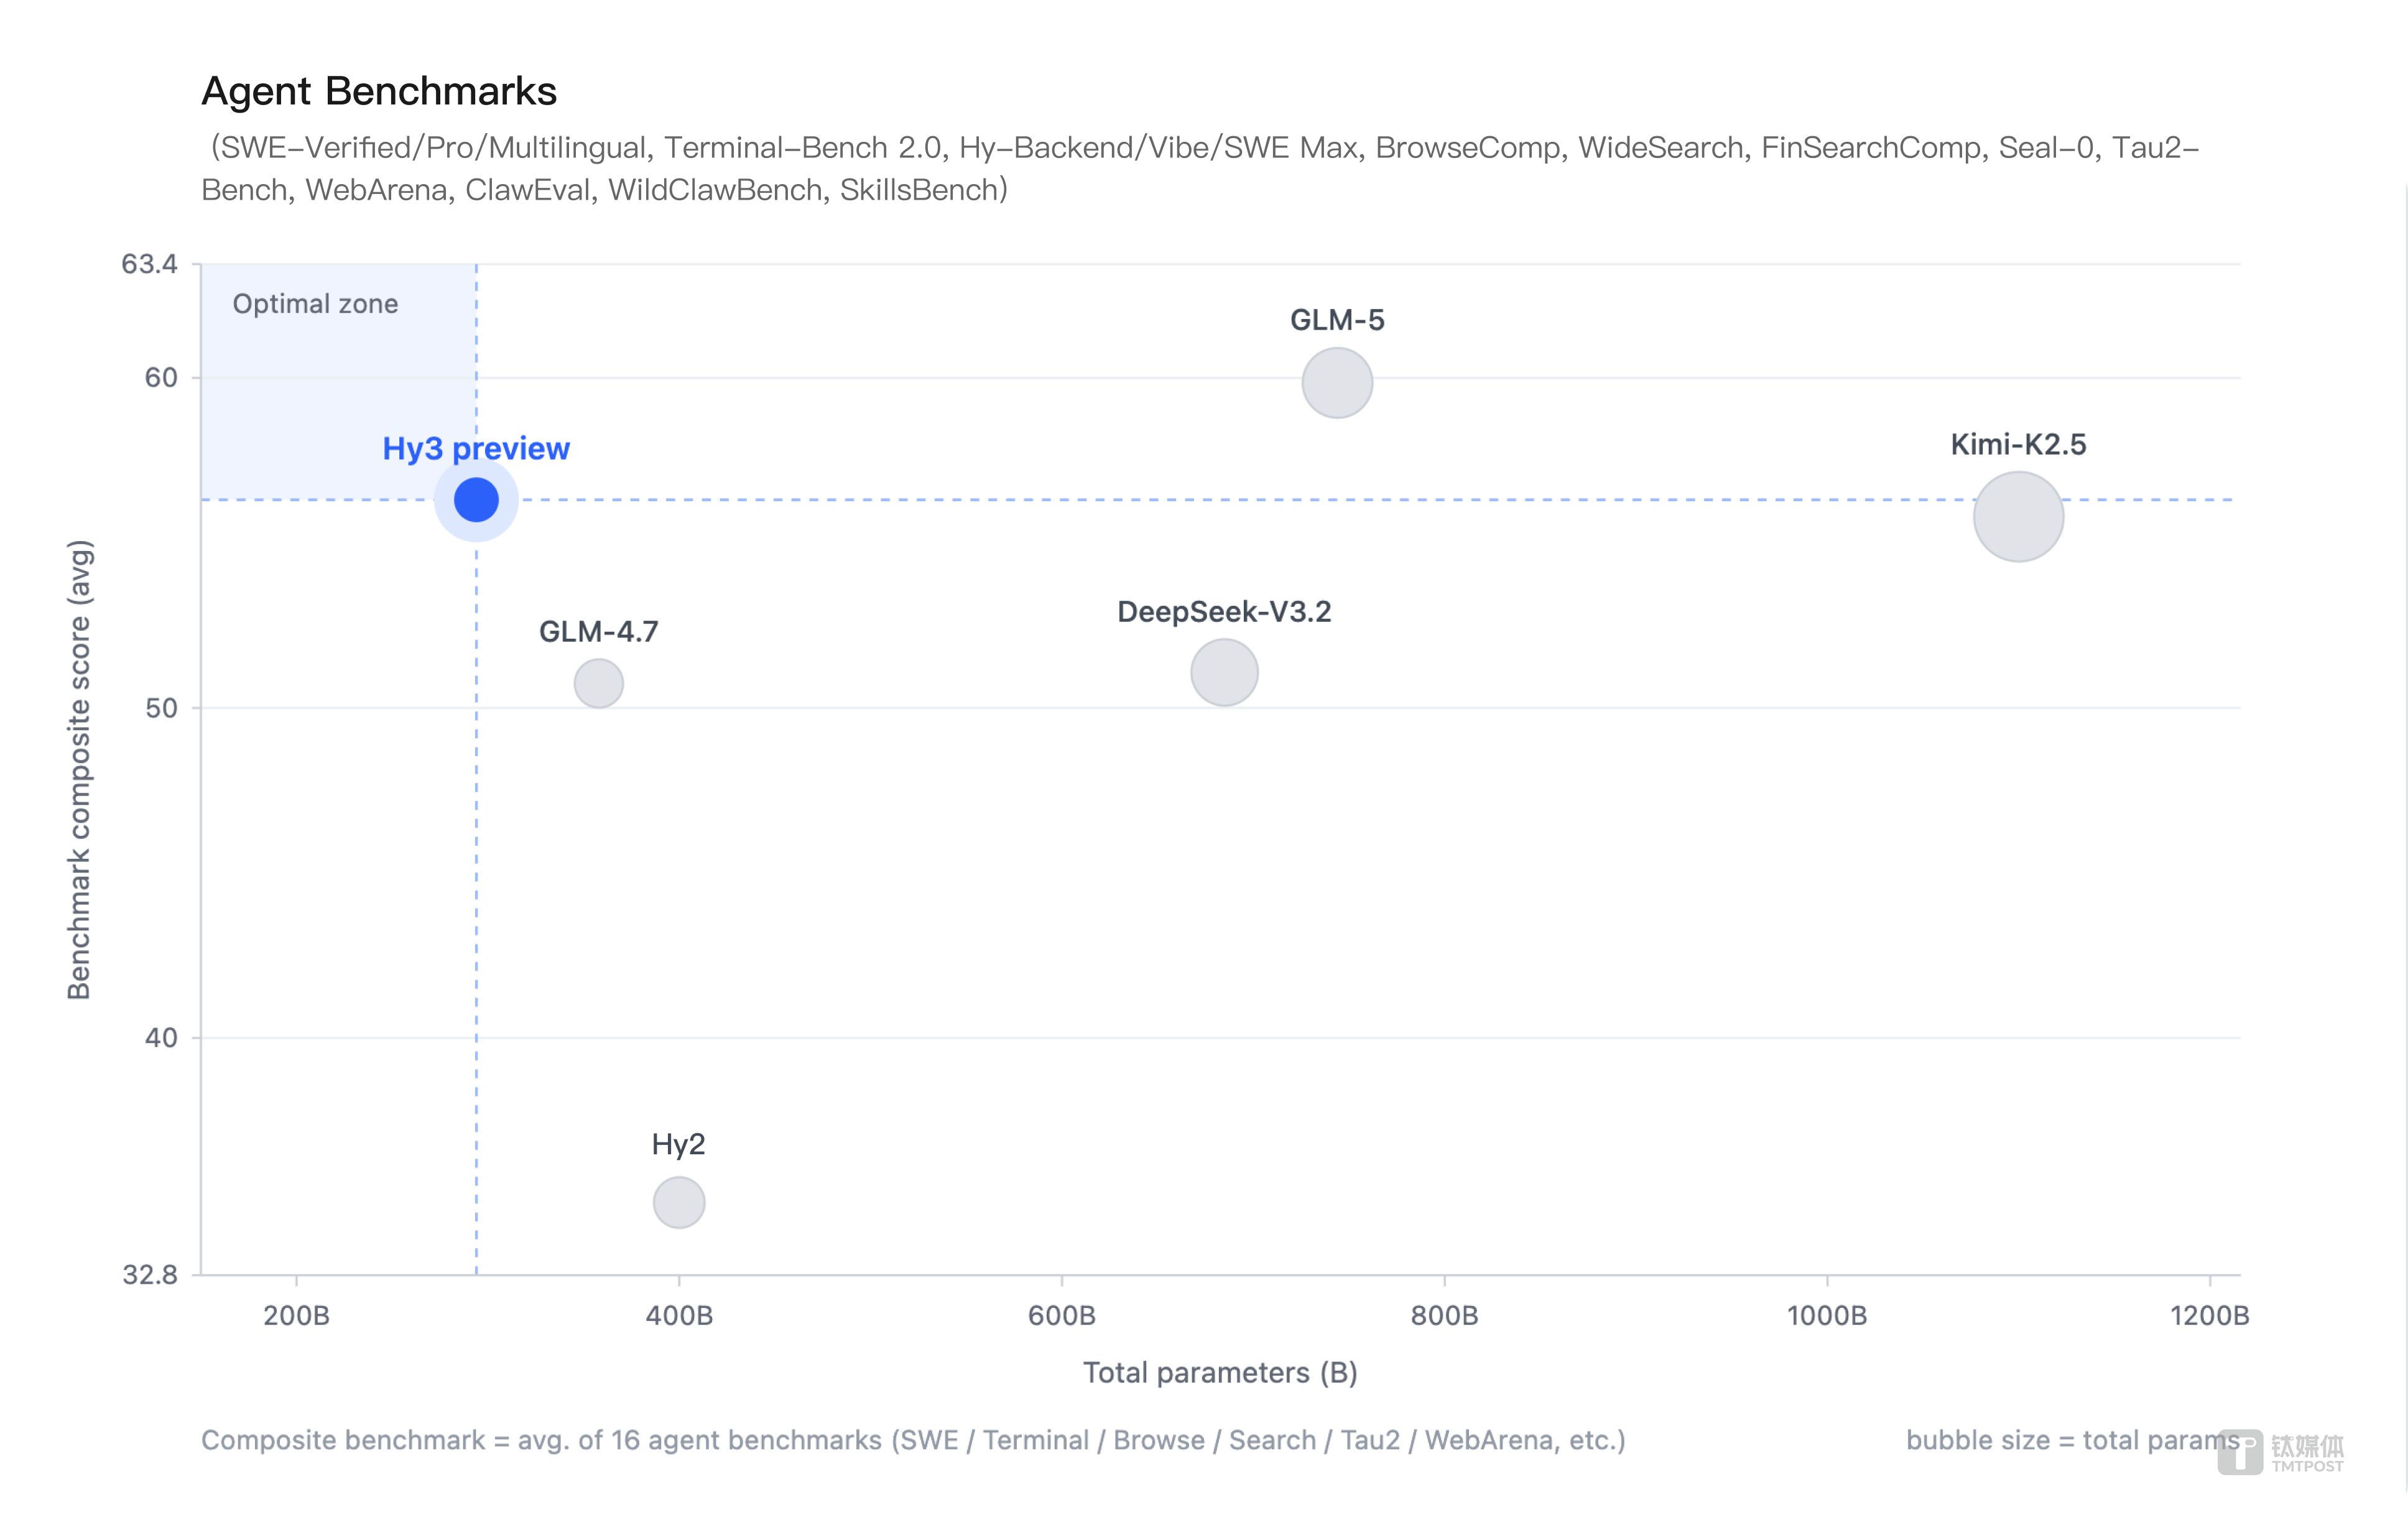
Task: Click the Kimi-K2.5 gray bubble
Action: point(2018,517)
